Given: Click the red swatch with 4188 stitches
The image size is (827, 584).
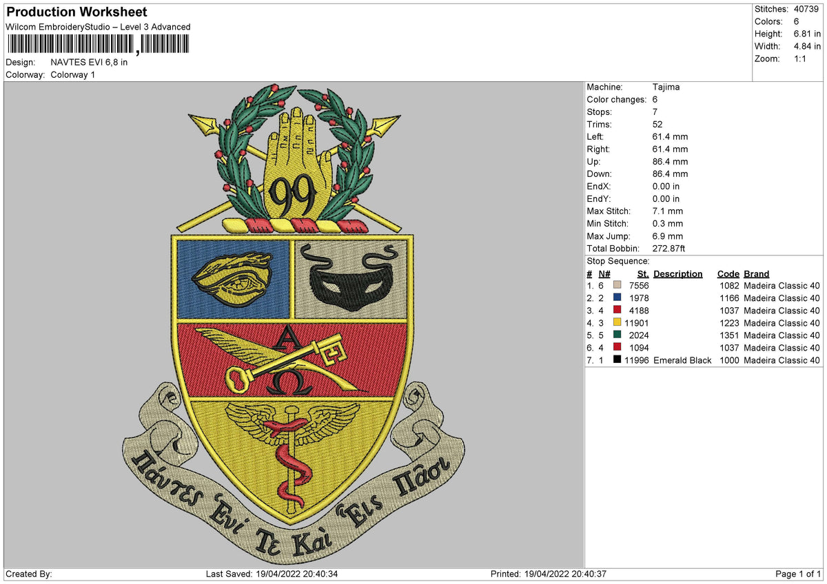Looking at the screenshot, I should click(x=617, y=311).
